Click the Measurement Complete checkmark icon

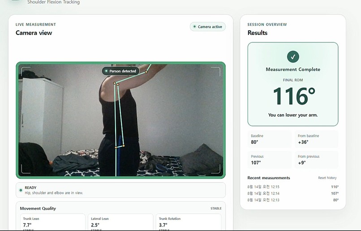(x=293, y=57)
